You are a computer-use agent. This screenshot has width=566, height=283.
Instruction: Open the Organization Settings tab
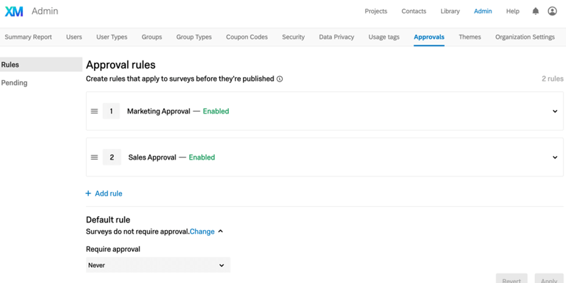[x=525, y=37]
